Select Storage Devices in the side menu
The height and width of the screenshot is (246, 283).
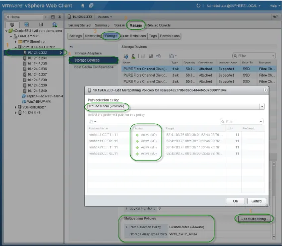click(x=94, y=60)
